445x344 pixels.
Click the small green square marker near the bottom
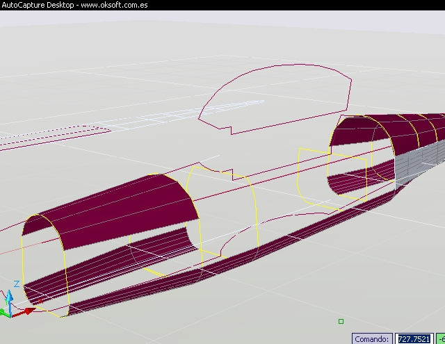pos(341,321)
